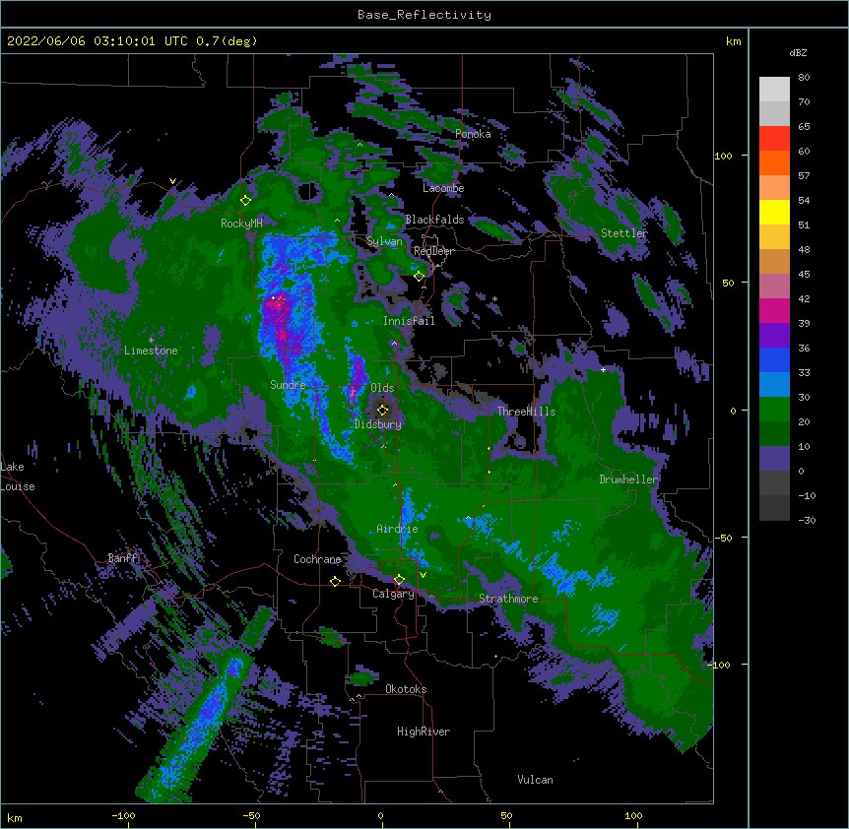Click the -30 value in the dBZ legend
Image resolution: width=849 pixels, height=829 pixels.
click(807, 521)
